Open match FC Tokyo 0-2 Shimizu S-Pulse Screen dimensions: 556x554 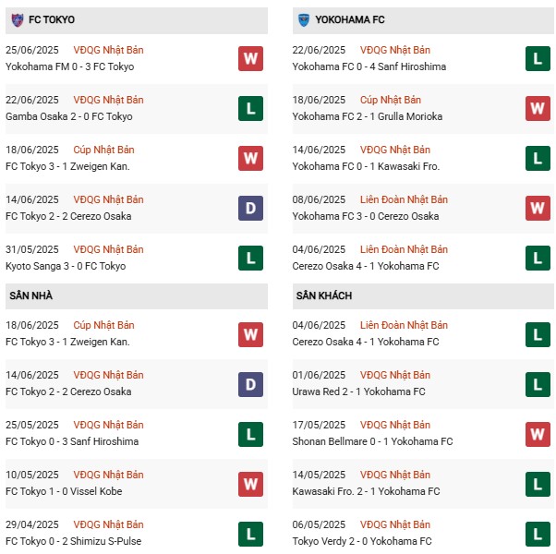pos(73,541)
